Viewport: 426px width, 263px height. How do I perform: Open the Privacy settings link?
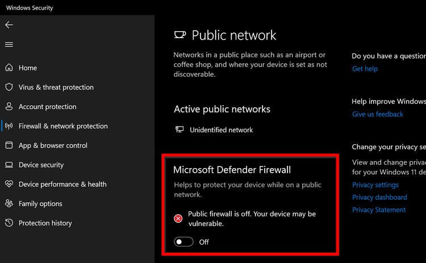point(375,185)
